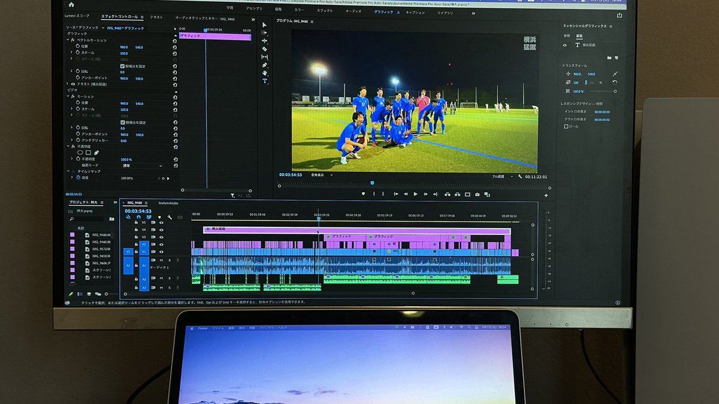The image size is (719, 404).
Task: Open workspace overflow chevron in top bar
Action: point(473,13)
